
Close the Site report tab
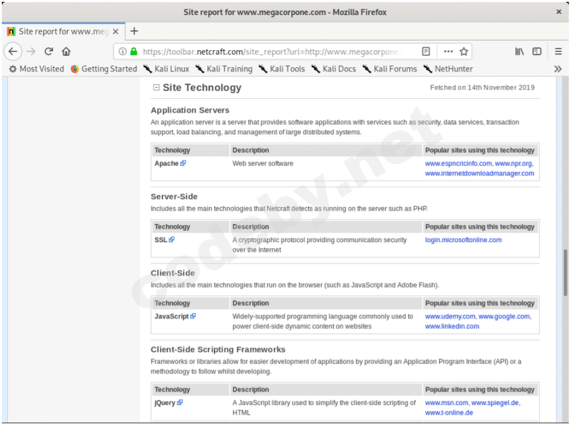(116, 31)
